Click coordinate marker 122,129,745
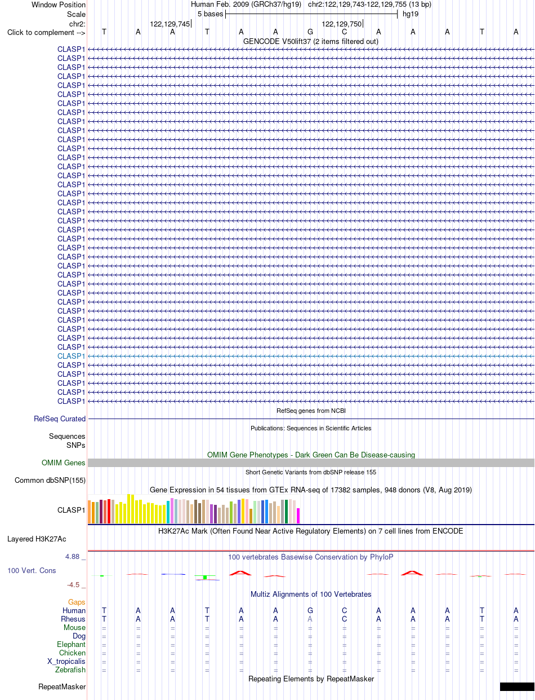 click(x=170, y=24)
